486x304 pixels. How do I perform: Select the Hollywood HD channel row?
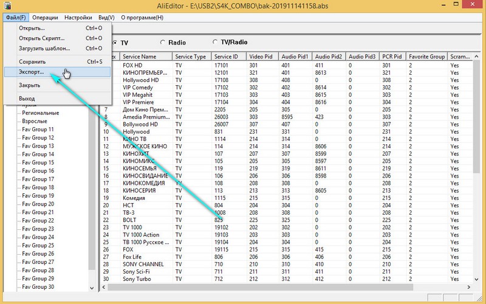coord(287,80)
